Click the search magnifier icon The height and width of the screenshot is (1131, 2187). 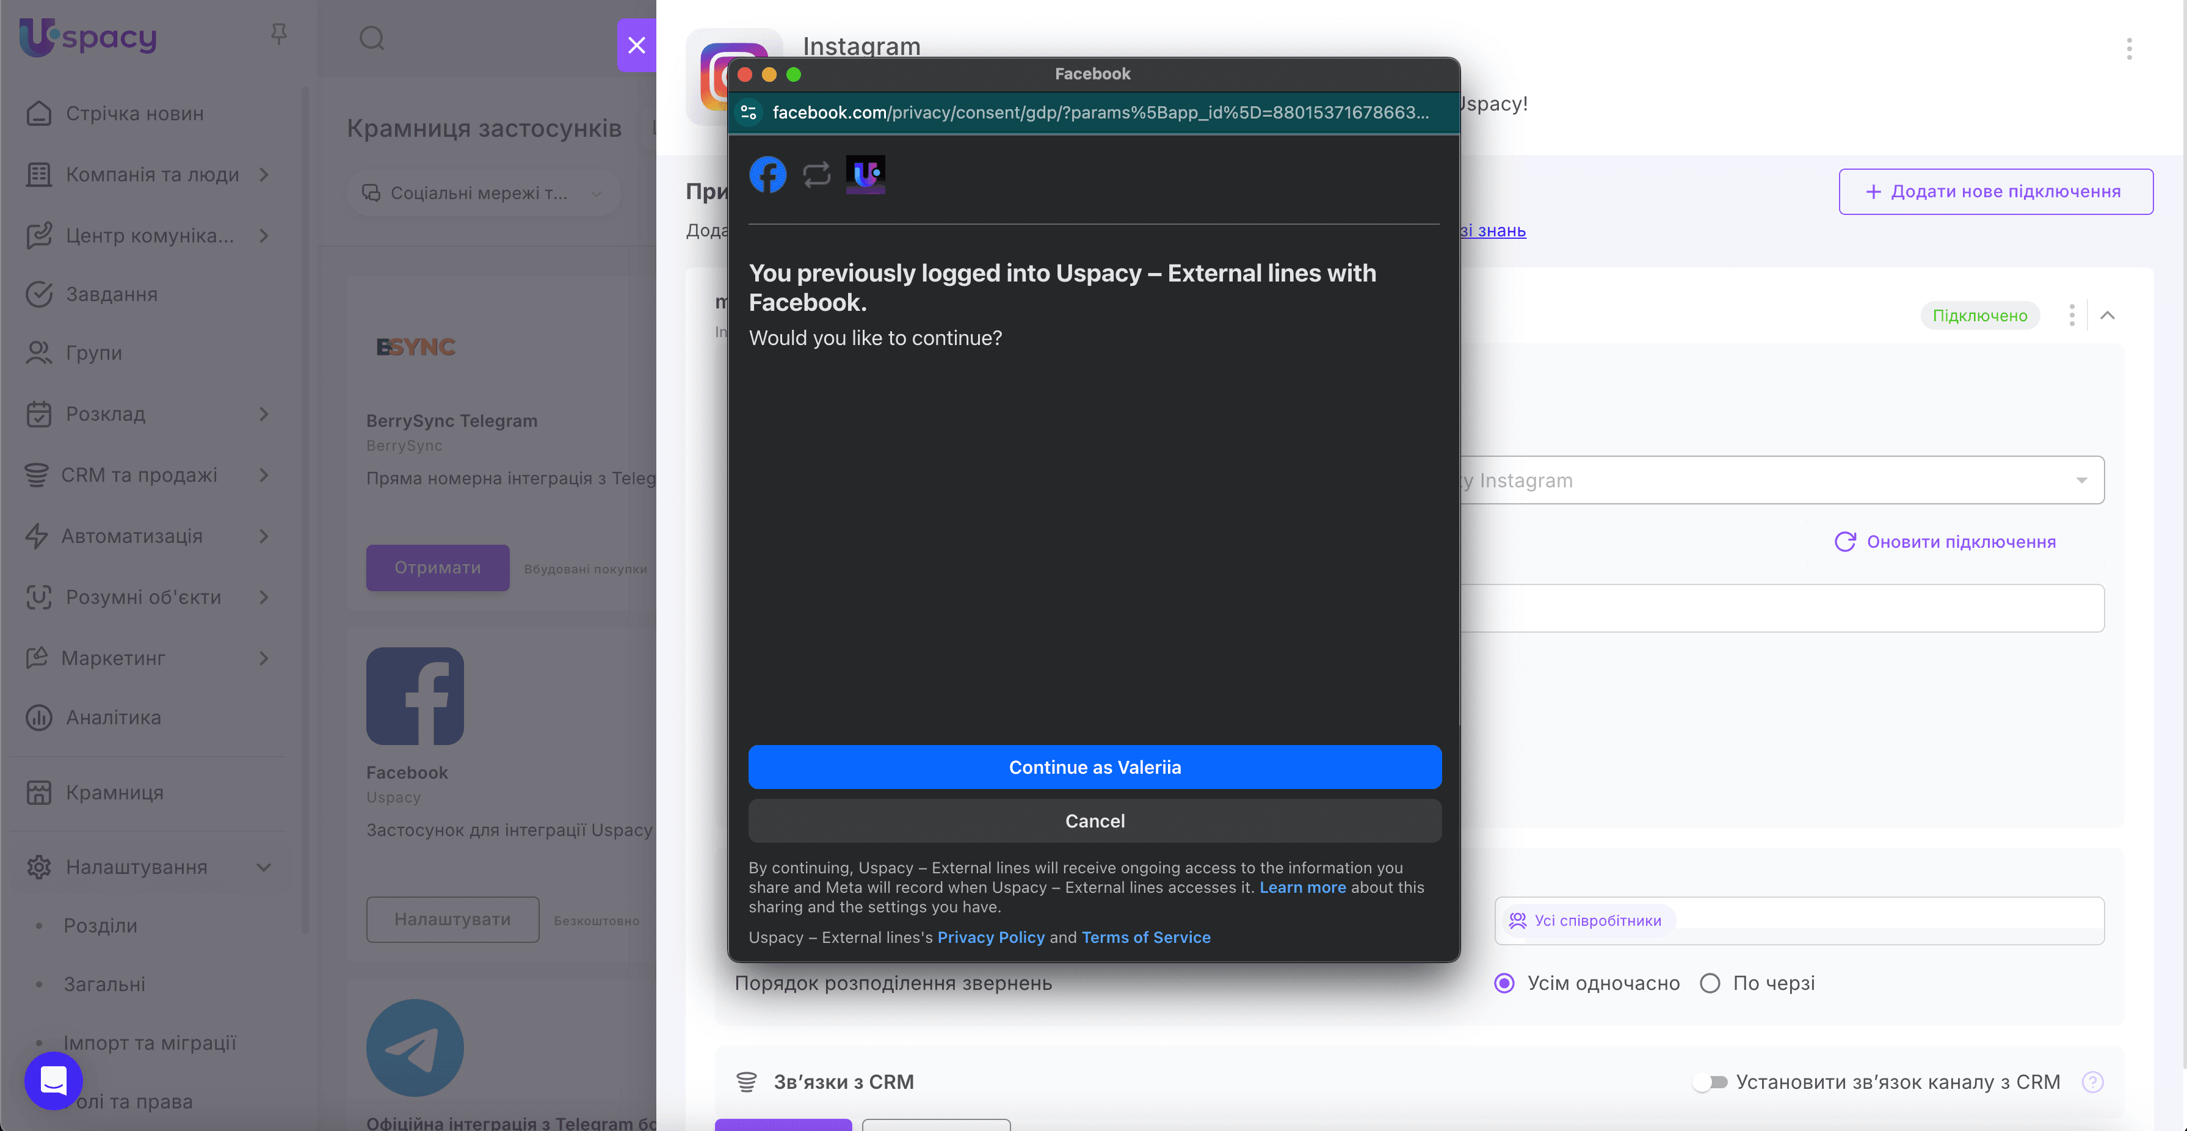tap(371, 38)
